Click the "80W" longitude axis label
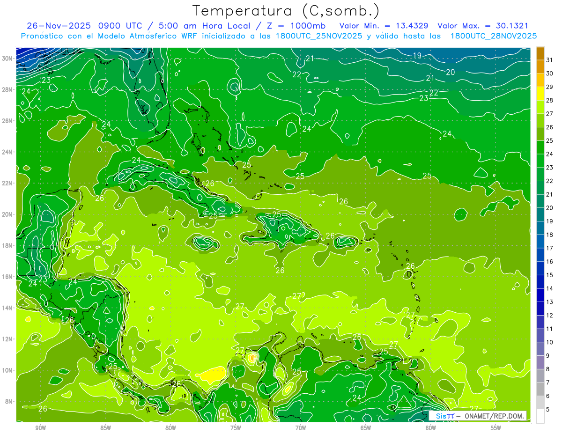The image size is (562, 434). [170, 428]
